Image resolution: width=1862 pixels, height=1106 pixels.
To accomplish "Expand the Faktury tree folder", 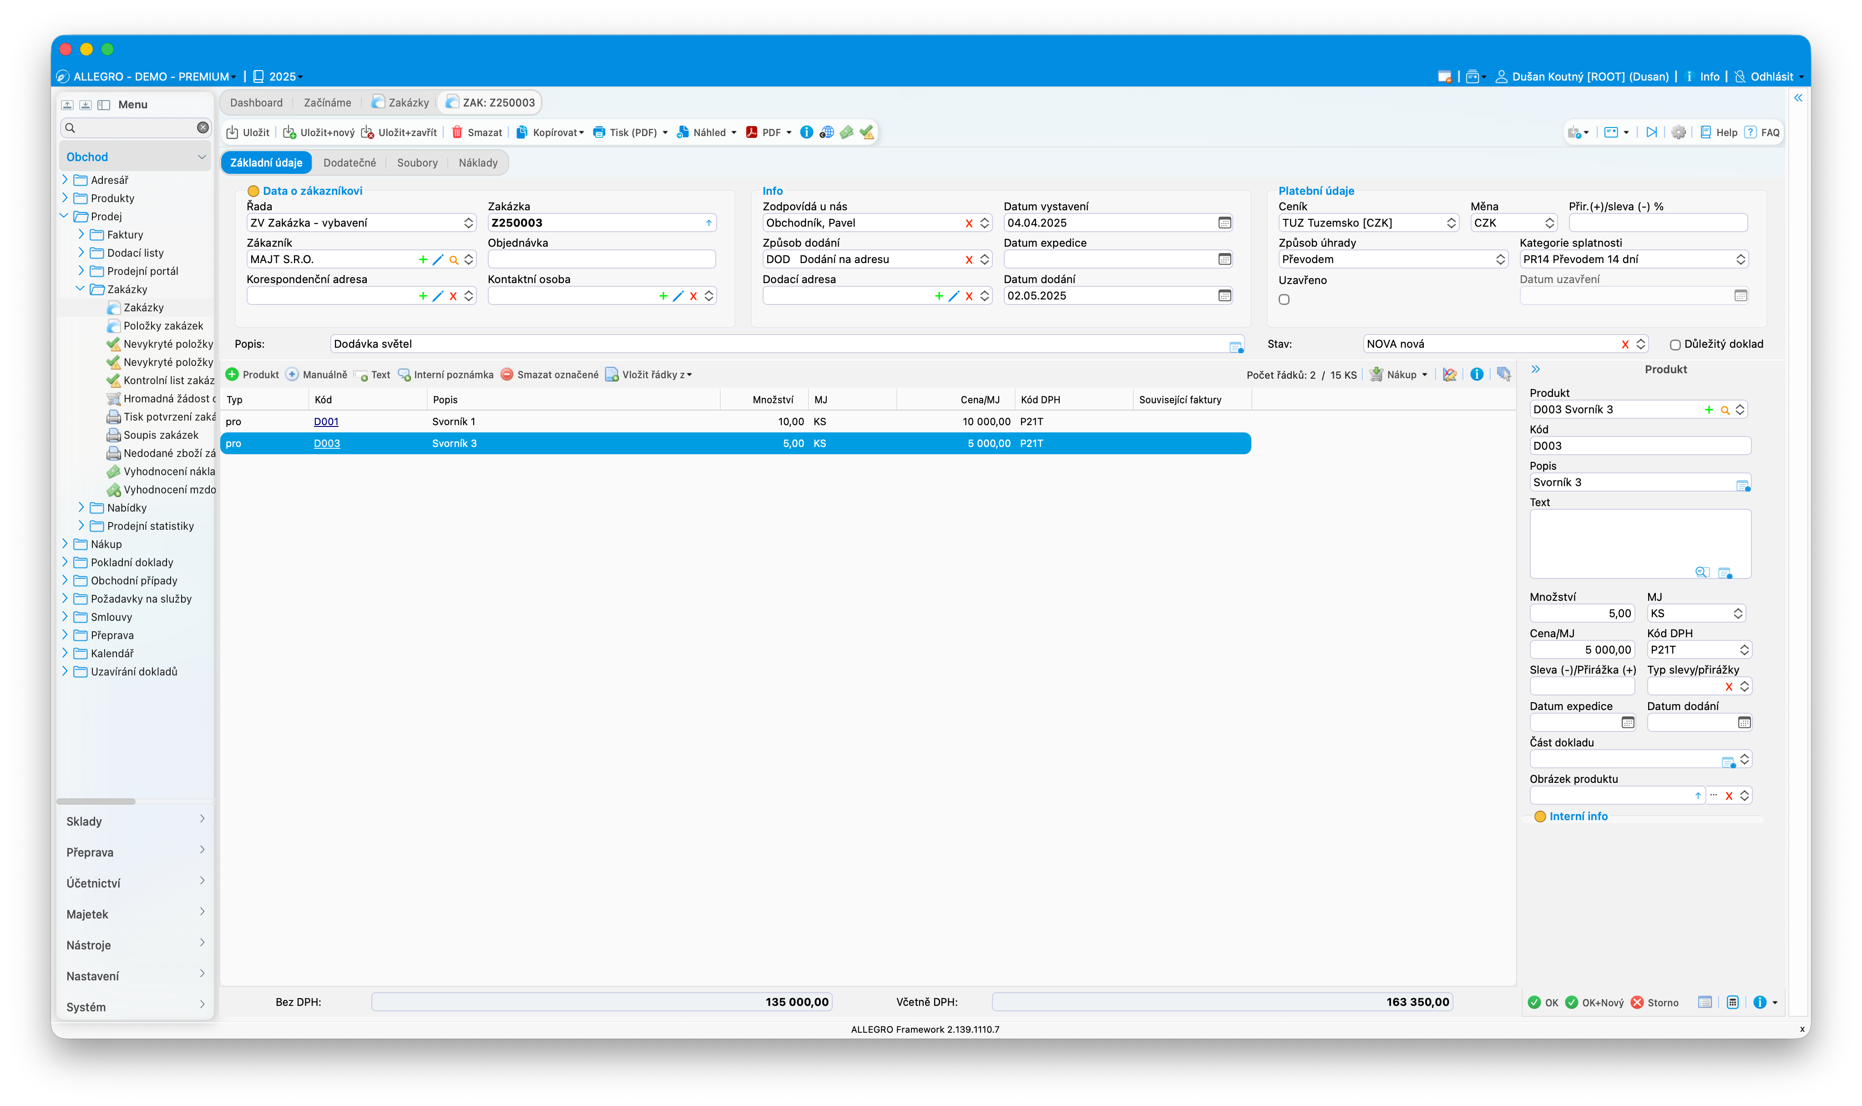I will point(81,234).
